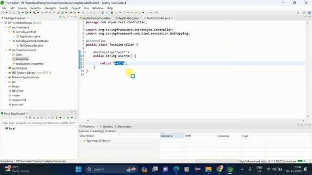This screenshot has height=175, width=312.
Task: Click the Path column header
Action: (200, 136)
